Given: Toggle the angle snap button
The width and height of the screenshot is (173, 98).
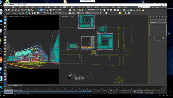Looking at the screenshot, I should [x=77, y=10].
